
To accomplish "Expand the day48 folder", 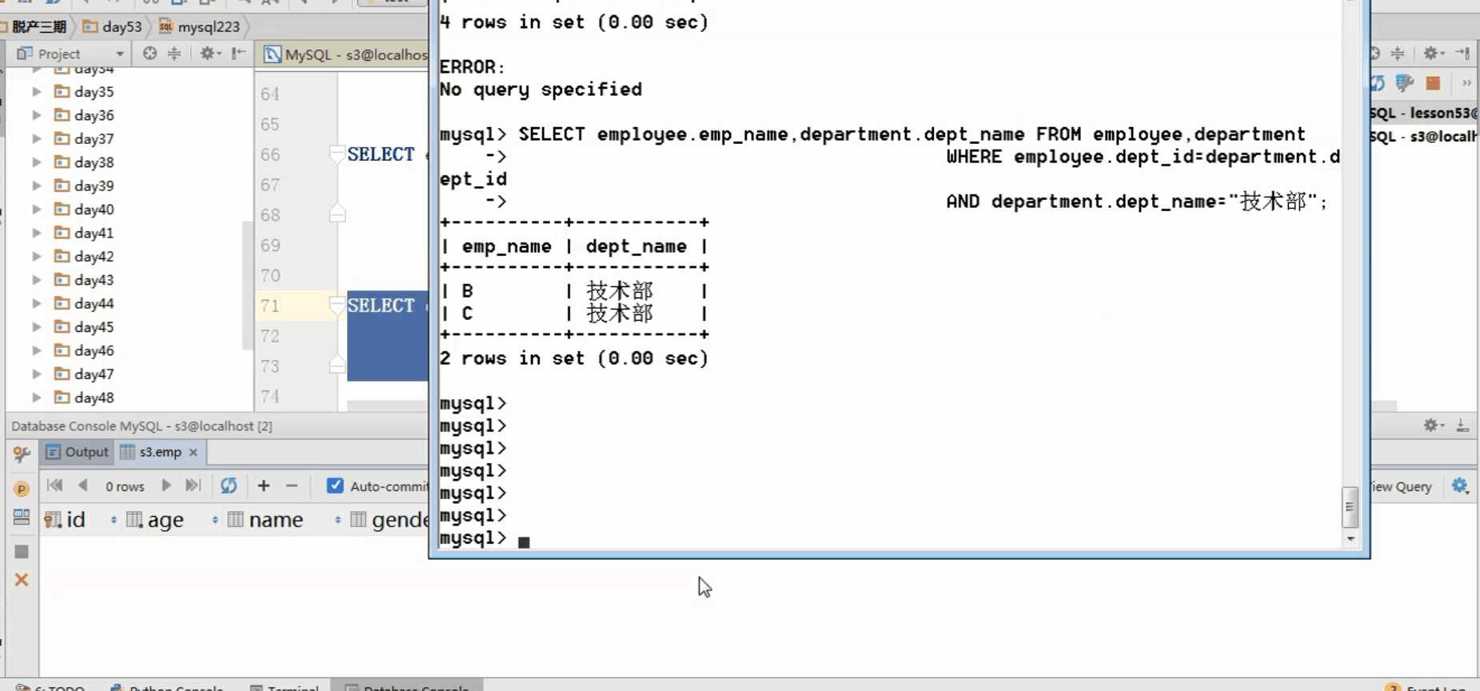I will click(x=37, y=397).
